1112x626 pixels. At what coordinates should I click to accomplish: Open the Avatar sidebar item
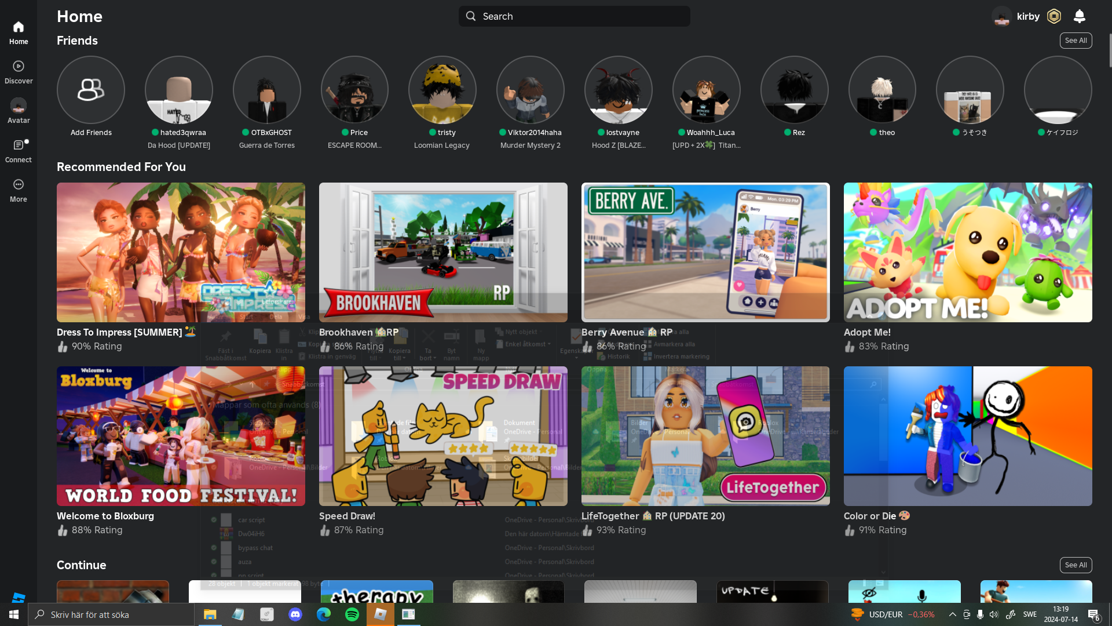pyautogui.click(x=19, y=112)
